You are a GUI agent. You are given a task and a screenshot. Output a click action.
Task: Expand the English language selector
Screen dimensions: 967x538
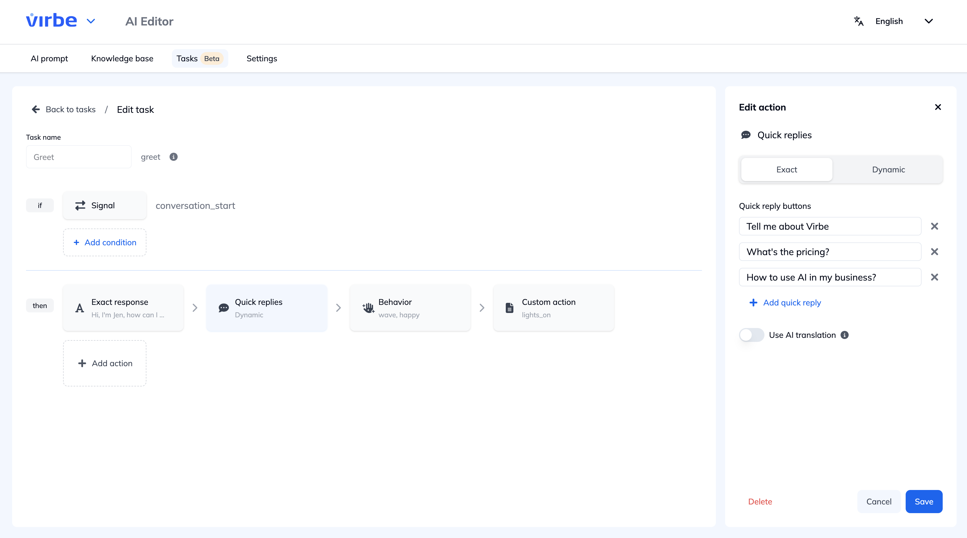click(x=929, y=21)
